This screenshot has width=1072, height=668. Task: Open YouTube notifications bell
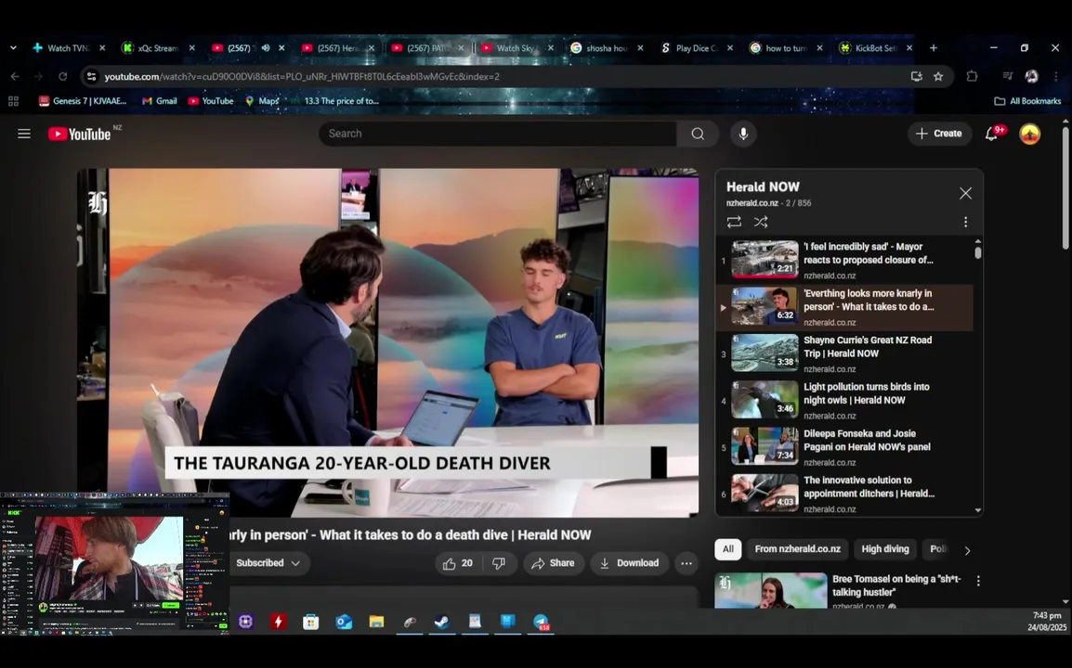[x=991, y=134]
